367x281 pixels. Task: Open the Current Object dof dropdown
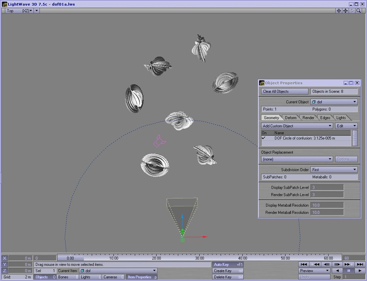[334, 102]
